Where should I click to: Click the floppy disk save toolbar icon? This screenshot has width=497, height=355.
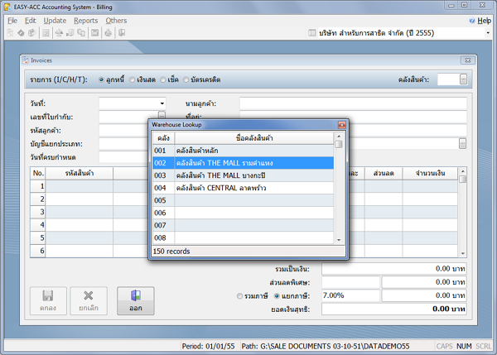[x=95, y=33]
